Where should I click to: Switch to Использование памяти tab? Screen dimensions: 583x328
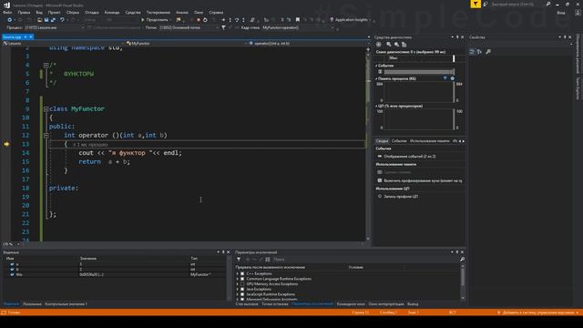[x=429, y=141]
